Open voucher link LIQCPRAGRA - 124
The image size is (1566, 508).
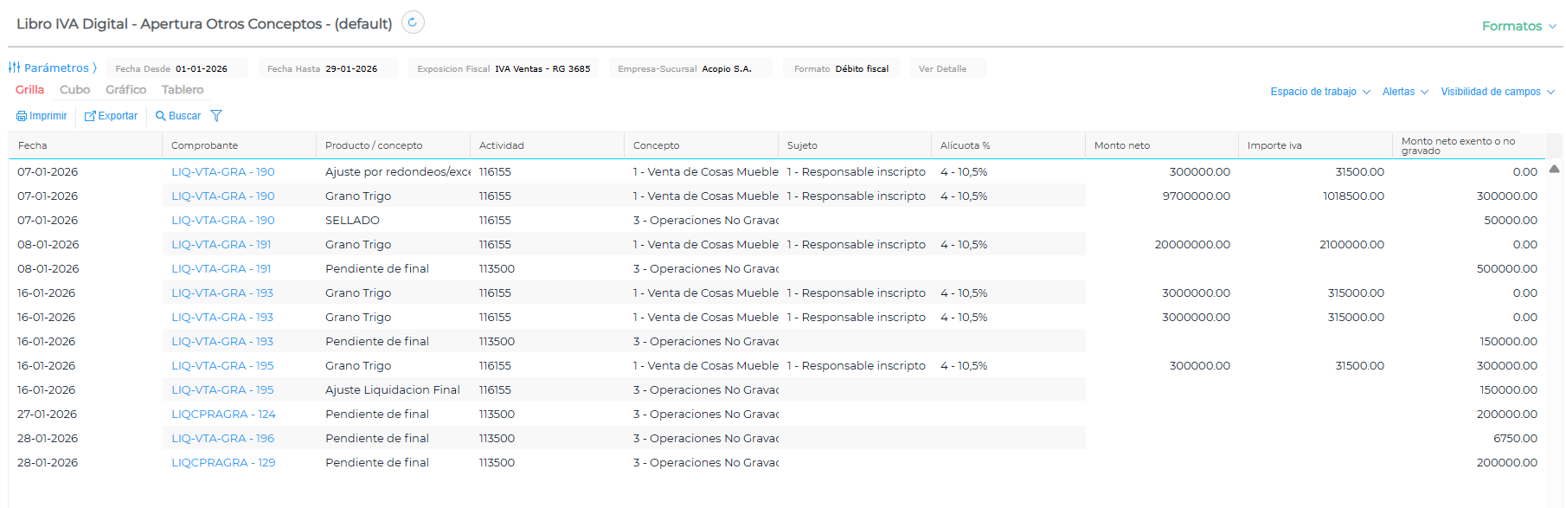click(x=223, y=415)
